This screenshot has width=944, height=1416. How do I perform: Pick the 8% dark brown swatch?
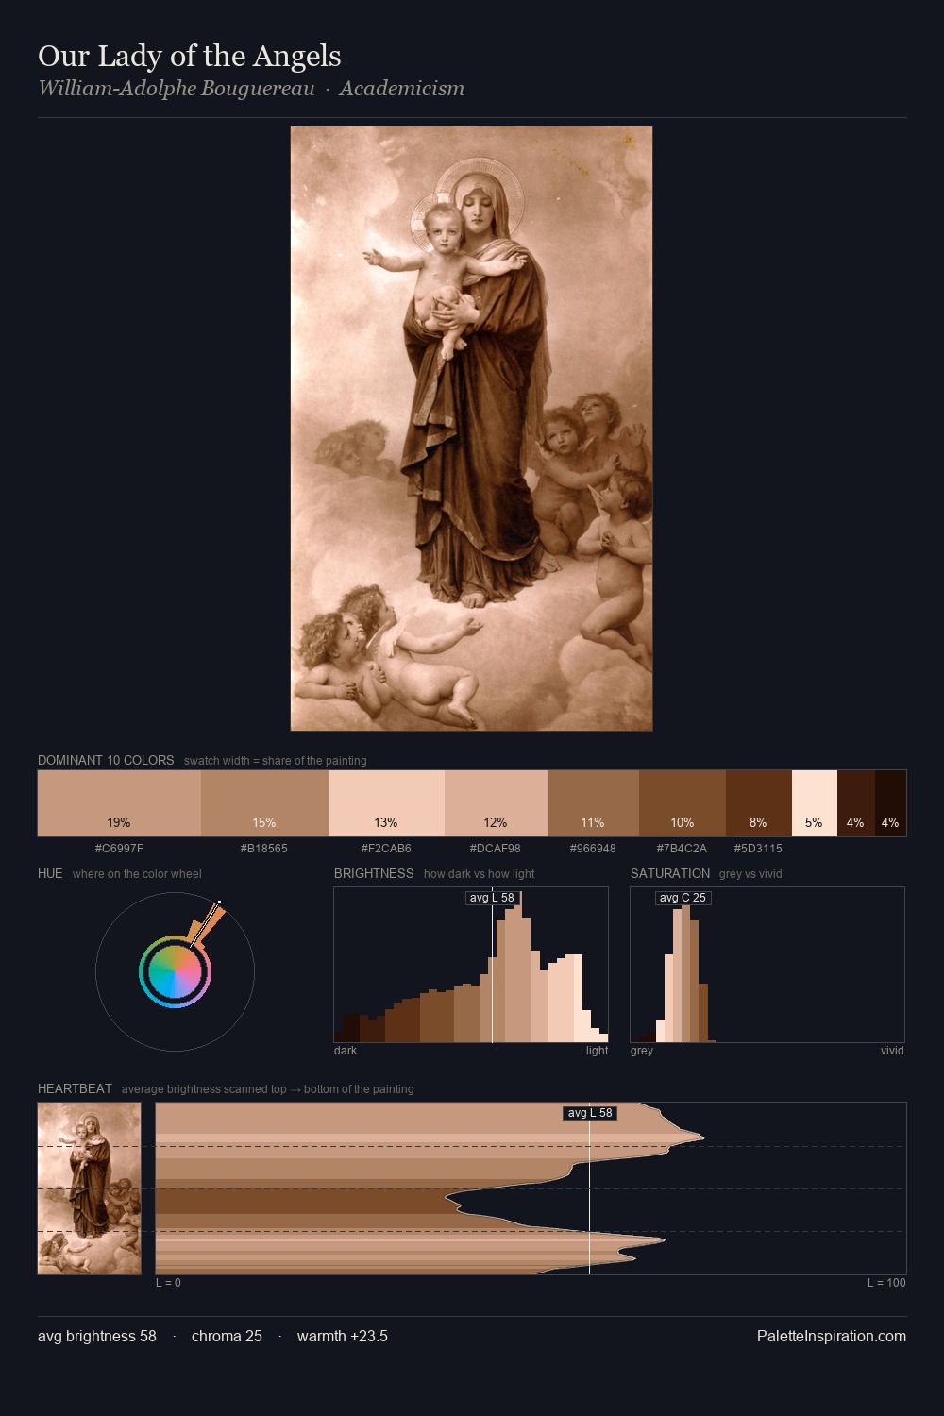759,803
